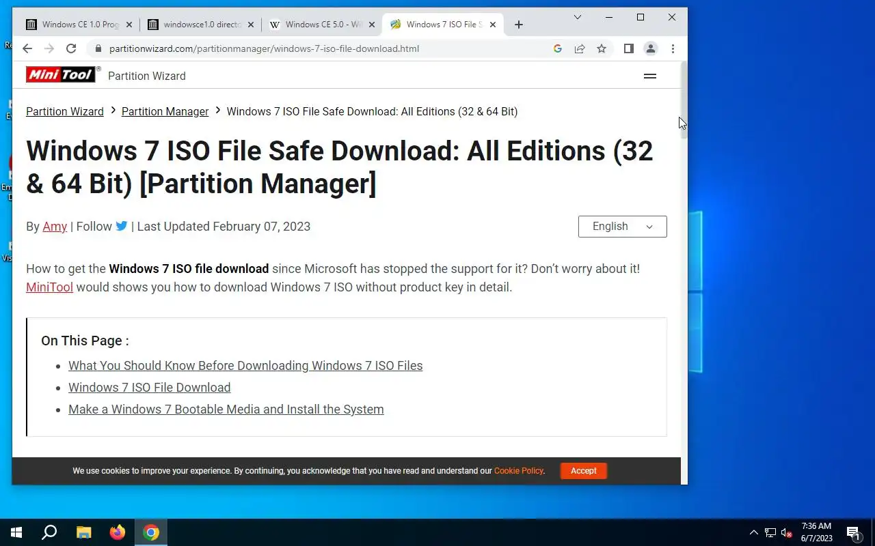Open the Chrome side panel icon
The width and height of the screenshot is (875, 546).
click(x=629, y=48)
